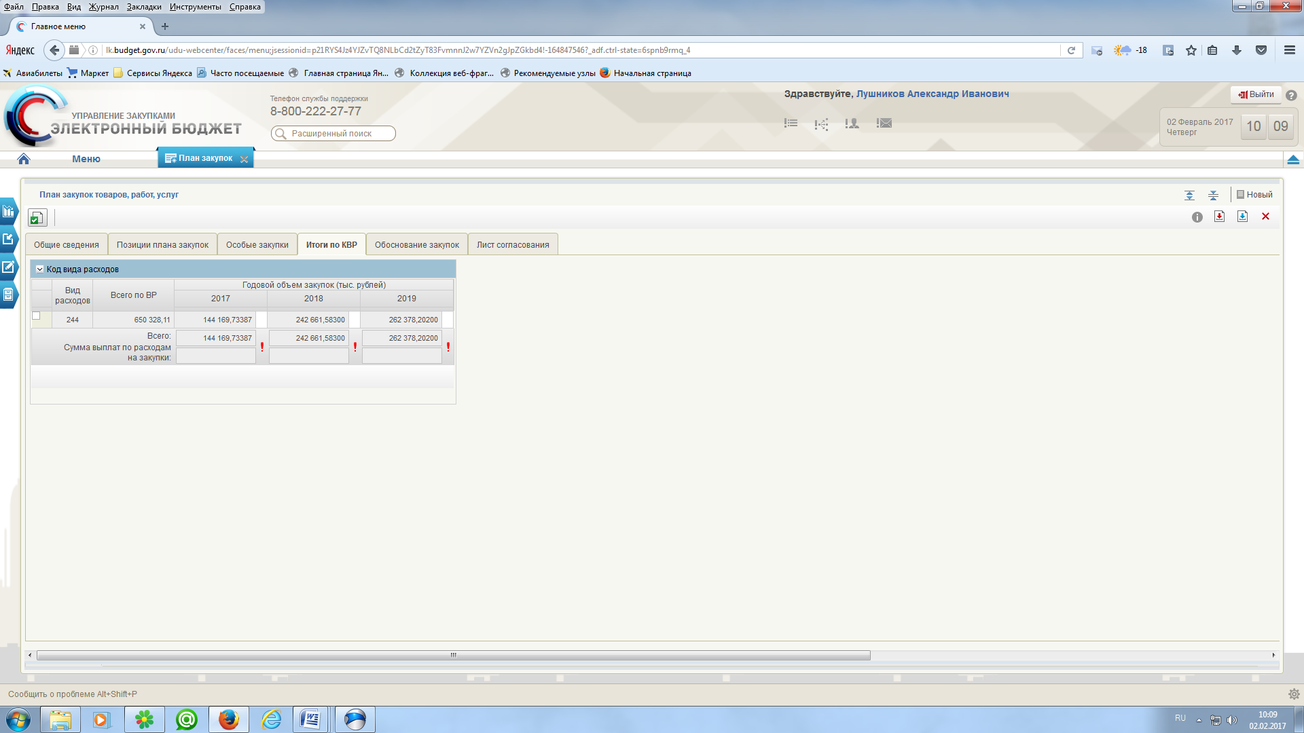The height and width of the screenshot is (733, 1304).
Task: Open the Обоснование закупок tab
Action: 416,245
